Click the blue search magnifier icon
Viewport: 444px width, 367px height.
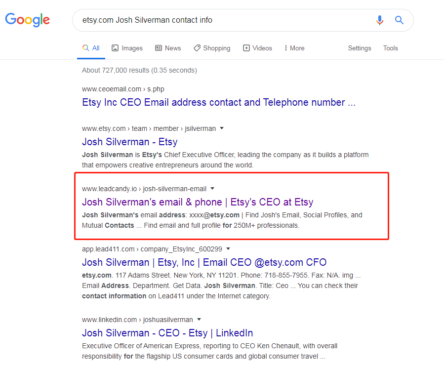tap(399, 20)
